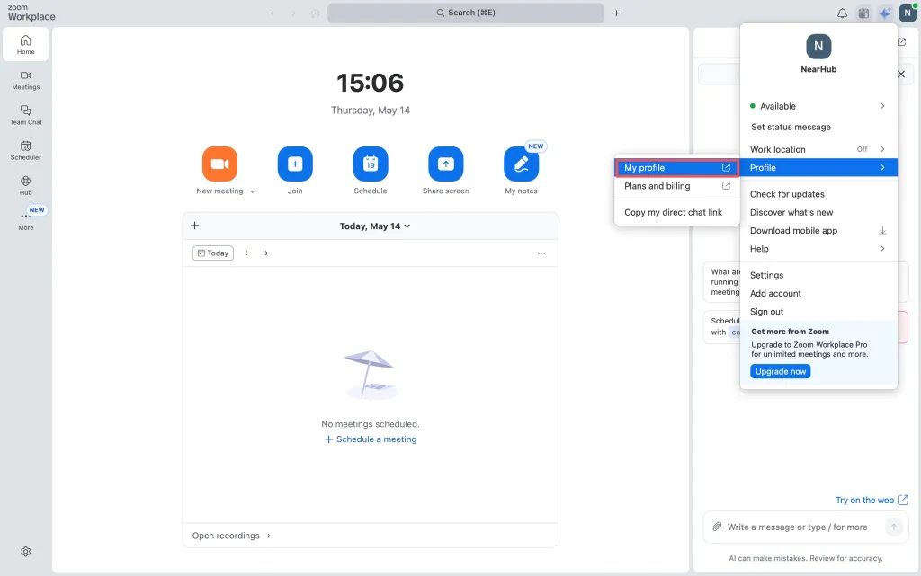Pop out the AI Companion panel
This screenshot has width=921, height=576.
901,41
